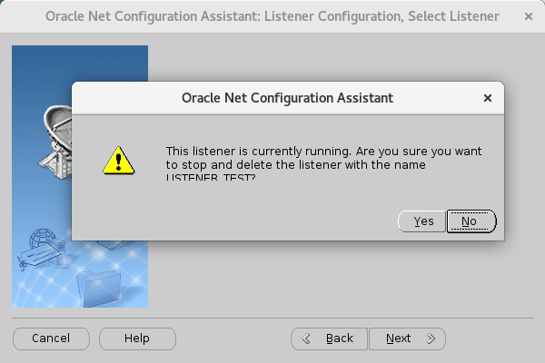Image resolution: width=545 pixels, height=363 pixels.
Task: Go Back to previous wizard step
Action: (x=329, y=338)
